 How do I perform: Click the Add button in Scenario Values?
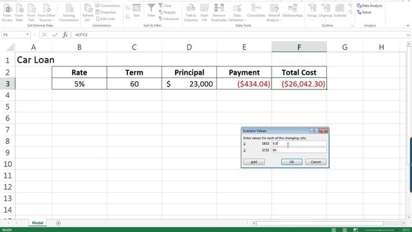click(x=254, y=162)
